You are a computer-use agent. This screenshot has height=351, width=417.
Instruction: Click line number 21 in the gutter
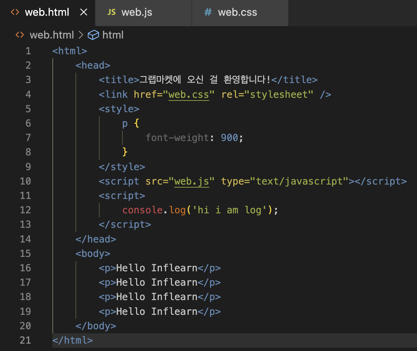25,340
